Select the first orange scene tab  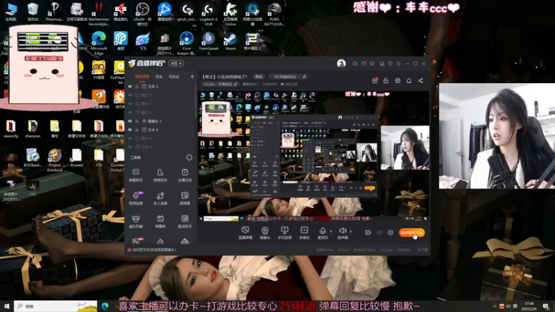[142, 76]
